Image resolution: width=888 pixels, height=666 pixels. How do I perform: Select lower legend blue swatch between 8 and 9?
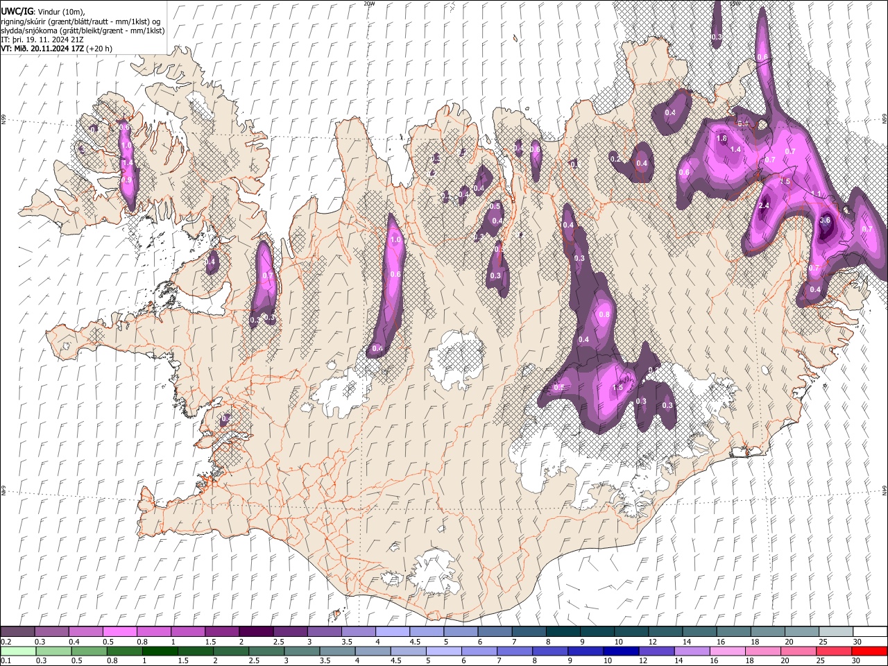point(549,651)
